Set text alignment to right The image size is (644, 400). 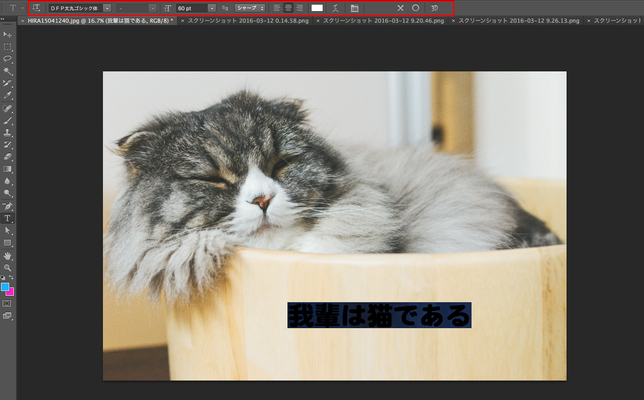click(x=300, y=8)
